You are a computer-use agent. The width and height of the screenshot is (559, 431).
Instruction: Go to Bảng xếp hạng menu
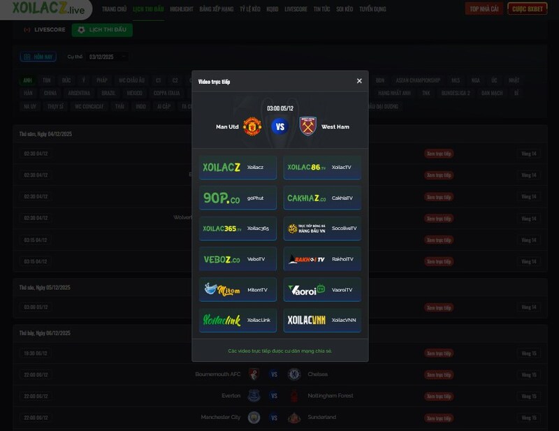click(x=216, y=9)
